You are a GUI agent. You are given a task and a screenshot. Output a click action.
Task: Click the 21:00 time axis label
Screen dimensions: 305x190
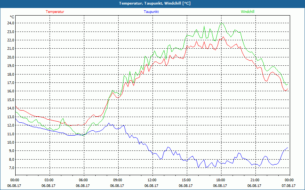pyautogui.click(x=255, y=180)
